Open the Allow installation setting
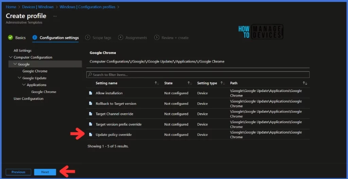 coord(109,93)
